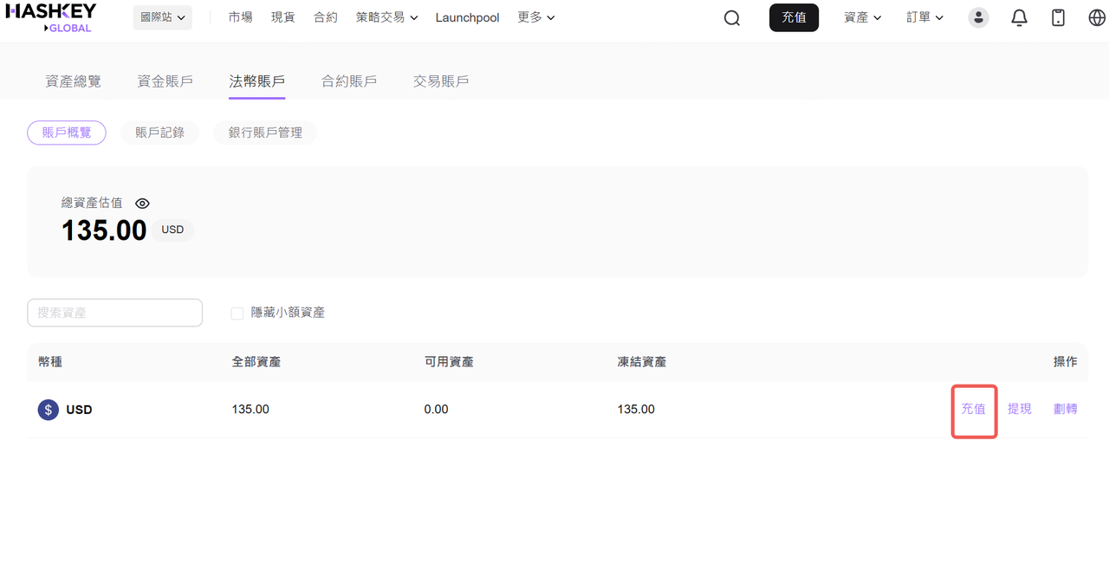Click the 提現 link for USD

coord(1019,409)
